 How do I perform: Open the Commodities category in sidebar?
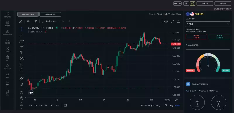click(x=7, y=32)
